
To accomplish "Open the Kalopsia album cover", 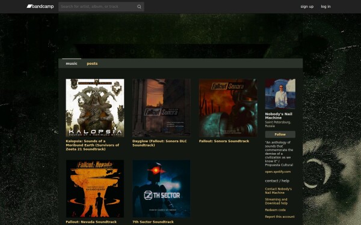I will coord(95,108).
